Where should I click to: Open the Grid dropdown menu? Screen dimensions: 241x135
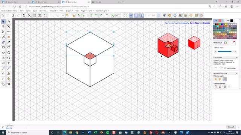coord(91,11)
